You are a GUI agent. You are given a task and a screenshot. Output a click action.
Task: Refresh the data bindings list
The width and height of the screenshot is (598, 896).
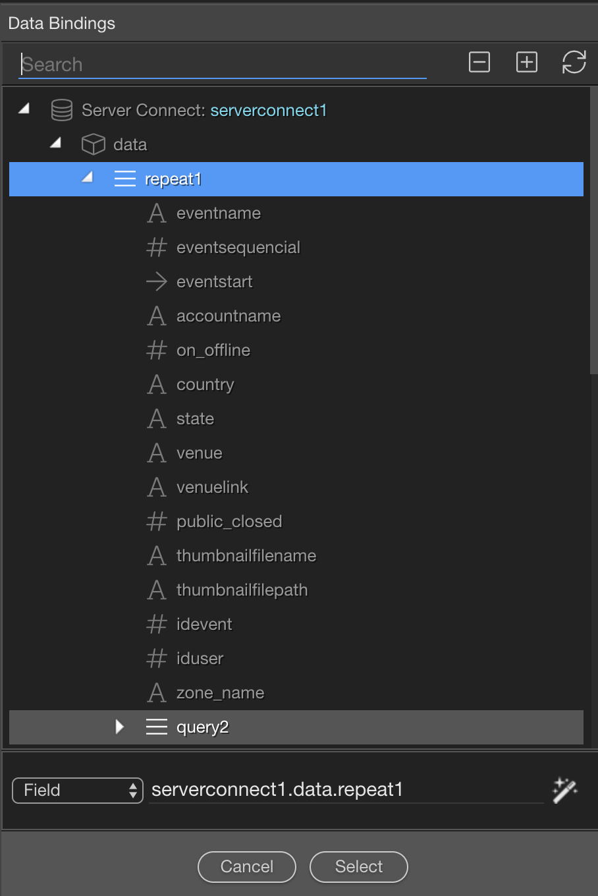(x=574, y=63)
